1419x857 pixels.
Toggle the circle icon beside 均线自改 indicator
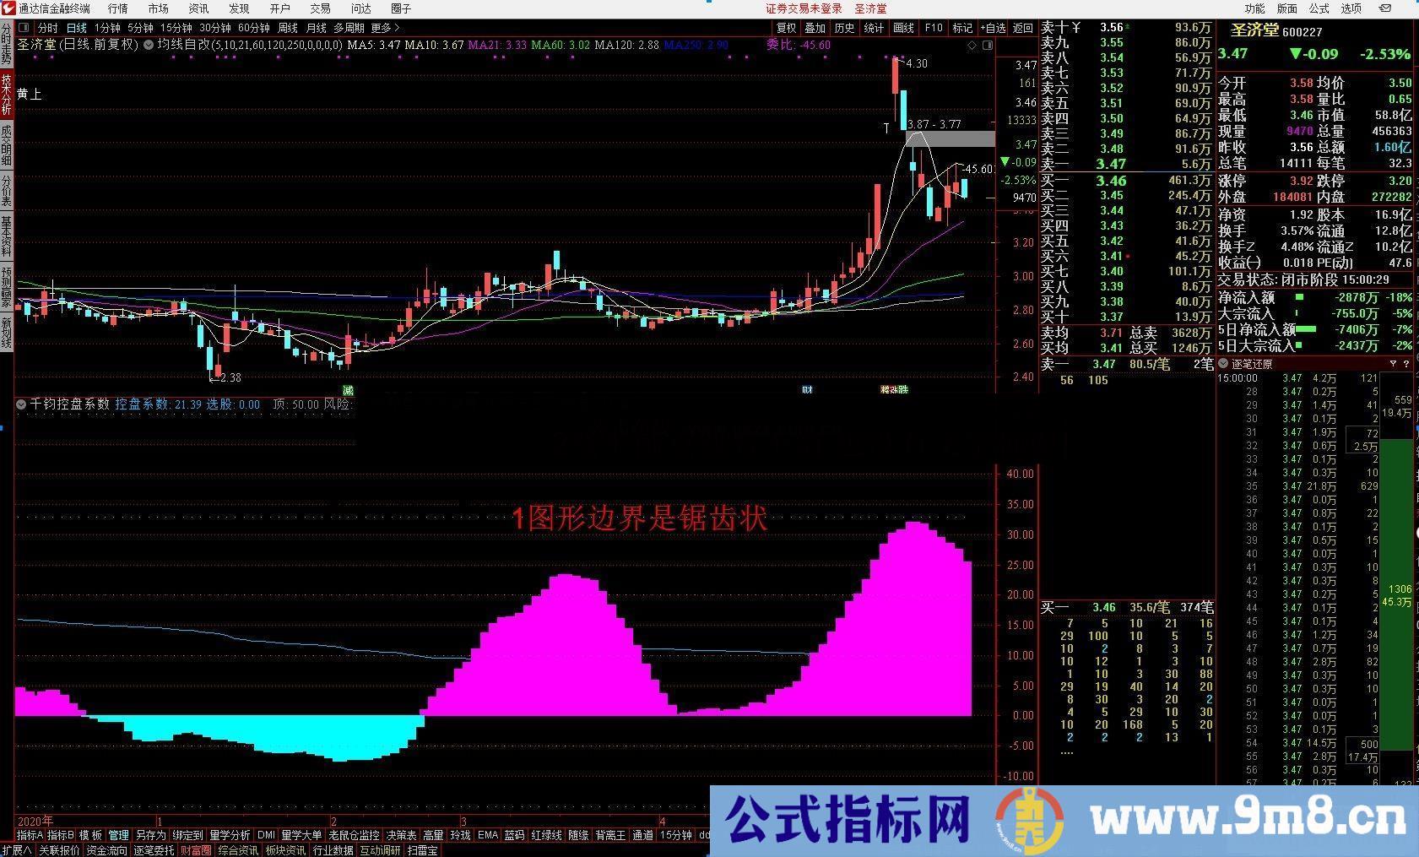point(147,45)
